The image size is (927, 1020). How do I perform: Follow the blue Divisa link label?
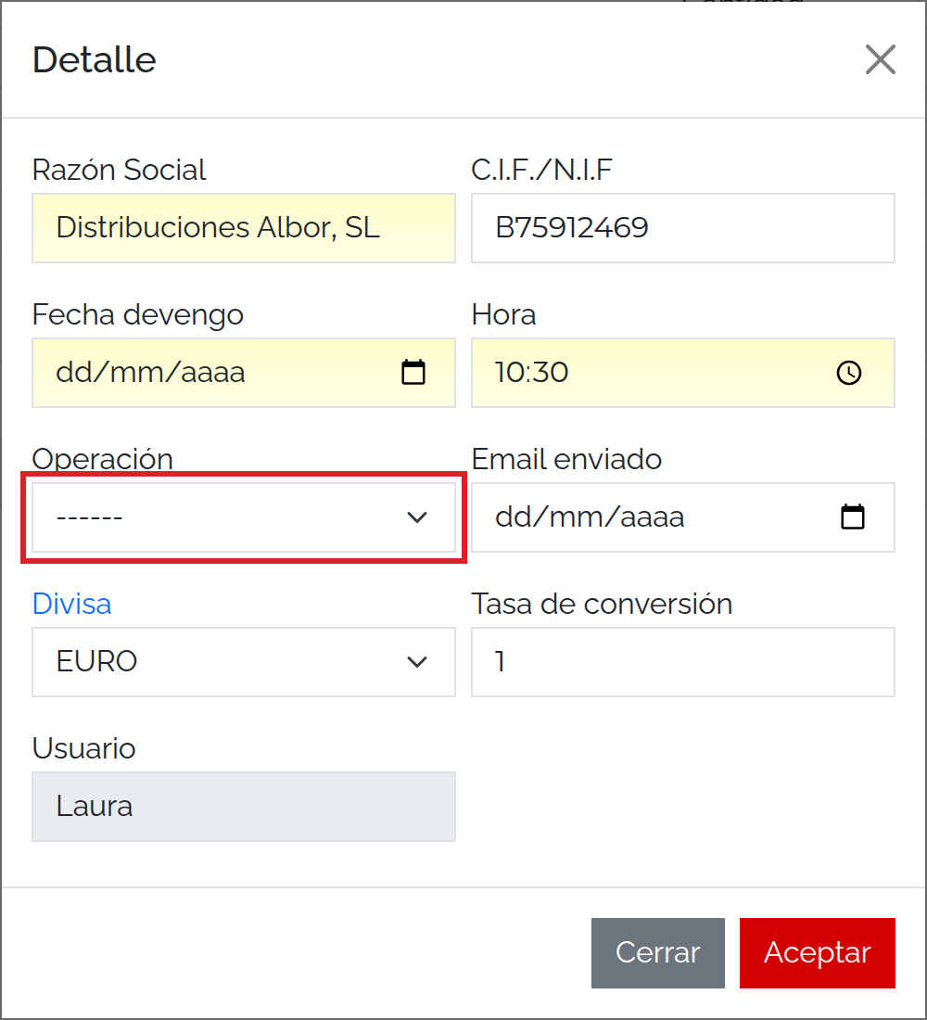pyautogui.click(x=71, y=604)
